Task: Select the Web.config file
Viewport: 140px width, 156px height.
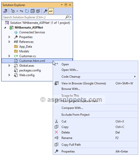Action: [27, 75]
